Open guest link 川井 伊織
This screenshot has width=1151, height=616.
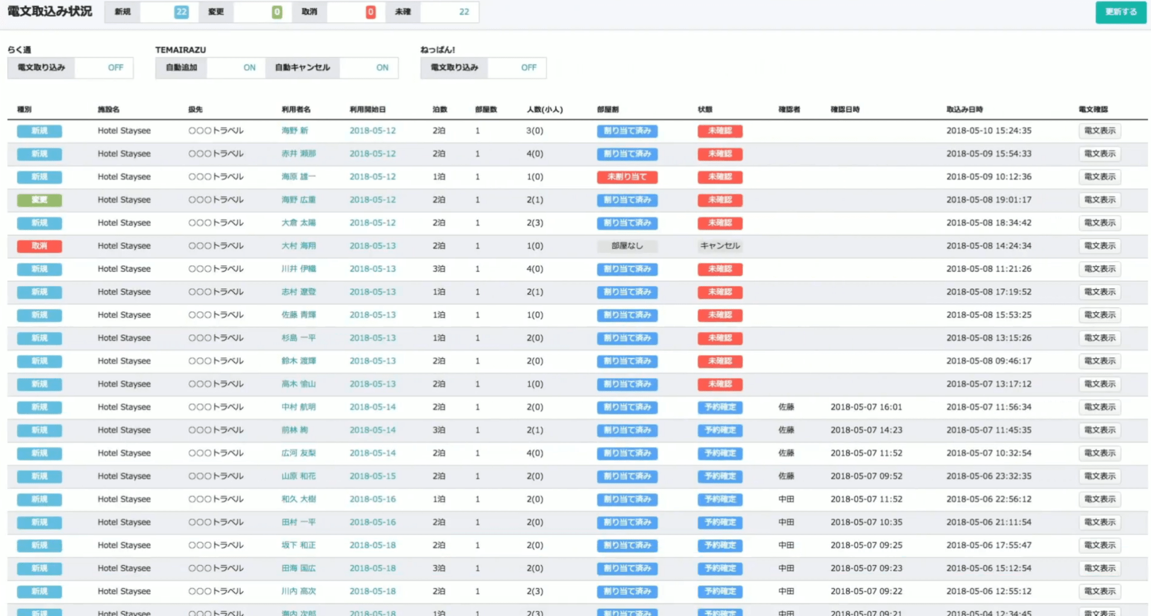(x=299, y=269)
